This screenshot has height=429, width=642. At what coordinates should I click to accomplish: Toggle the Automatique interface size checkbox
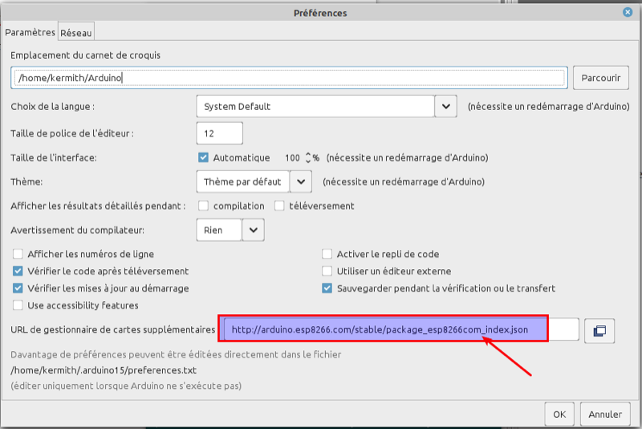tap(204, 157)
